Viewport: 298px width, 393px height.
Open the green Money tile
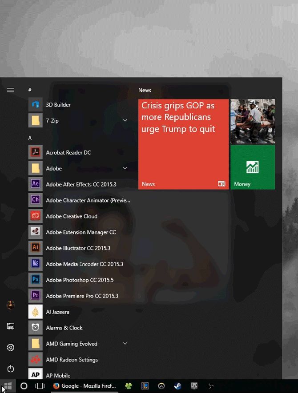(252, 167)
